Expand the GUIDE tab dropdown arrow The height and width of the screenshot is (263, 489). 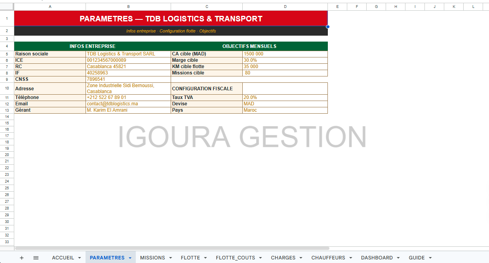(430, 258)
